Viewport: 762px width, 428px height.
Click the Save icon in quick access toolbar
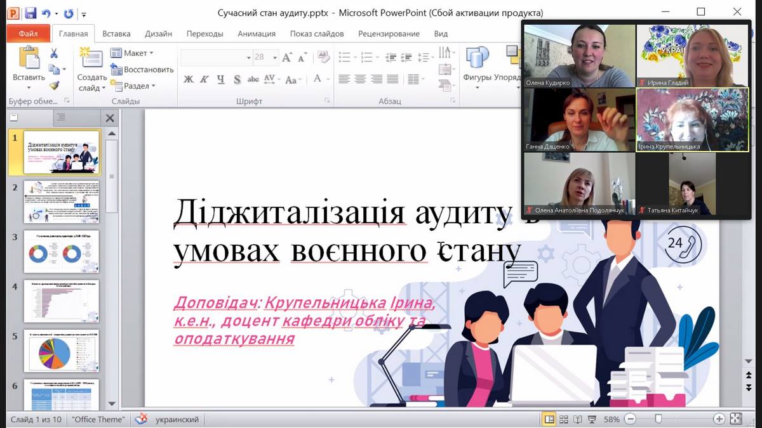(x=30, y=13)
